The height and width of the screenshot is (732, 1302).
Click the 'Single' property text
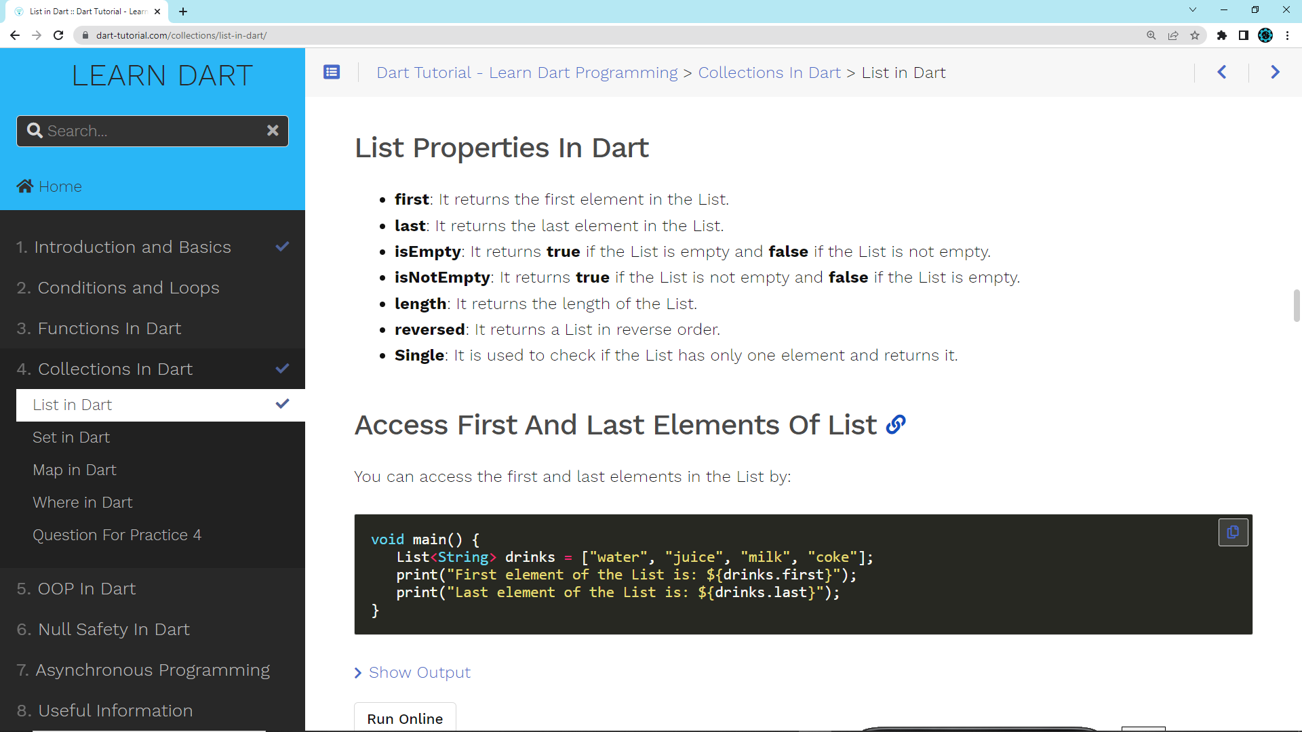(419, 355)
